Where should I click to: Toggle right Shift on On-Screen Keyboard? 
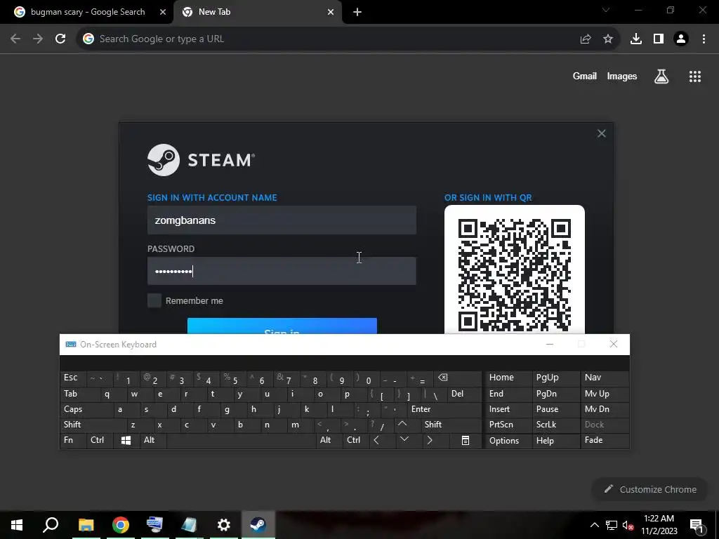point(451,425)
